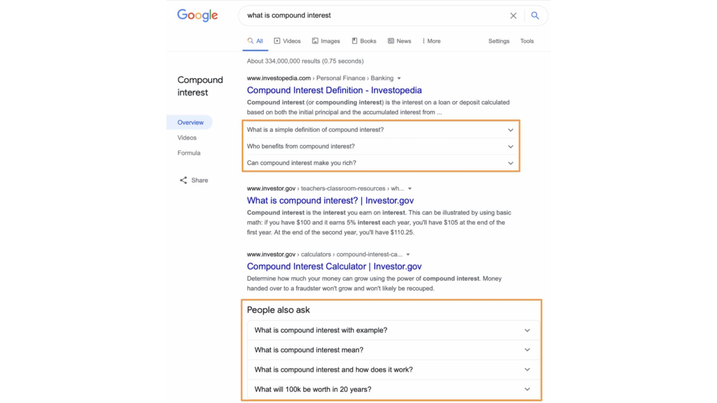
Task: Open the News search tab
Action: click(x=400, y=41)
